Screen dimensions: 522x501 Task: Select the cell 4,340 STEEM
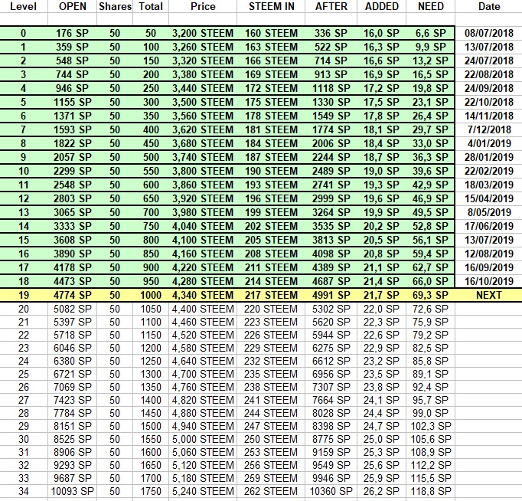coord(203,295)
